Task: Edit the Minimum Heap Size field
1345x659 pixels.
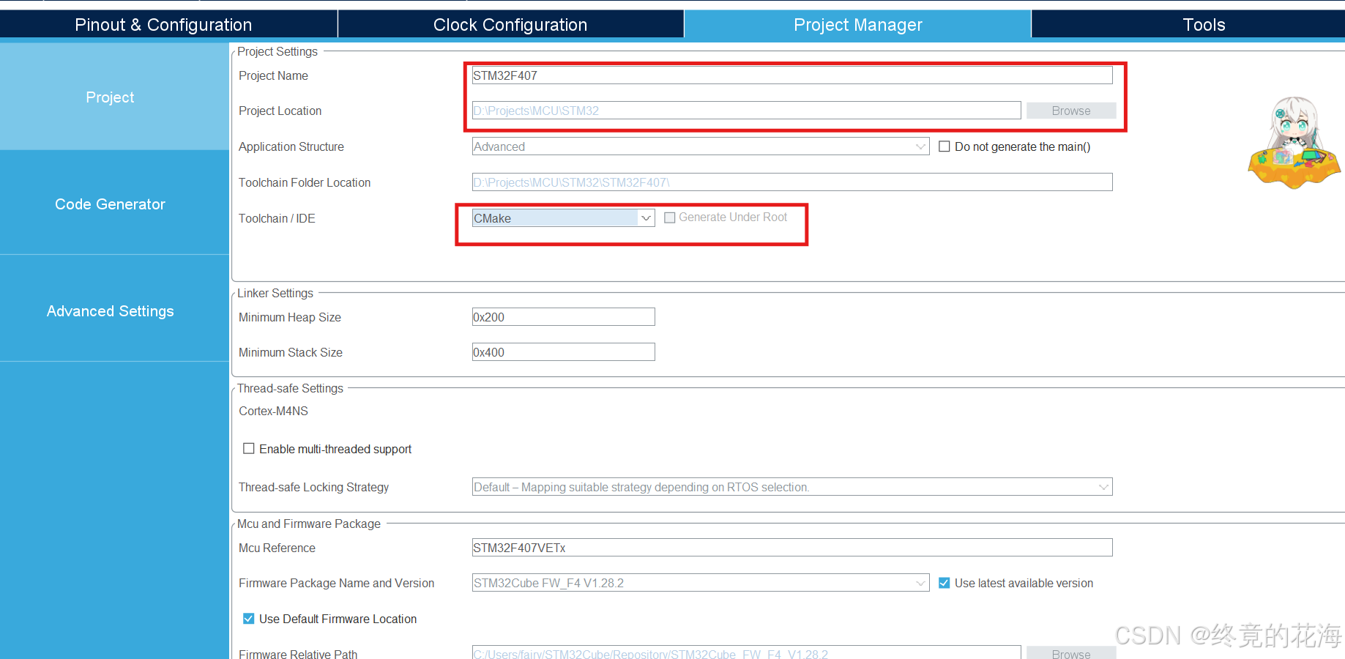Action: coord(563,317)
